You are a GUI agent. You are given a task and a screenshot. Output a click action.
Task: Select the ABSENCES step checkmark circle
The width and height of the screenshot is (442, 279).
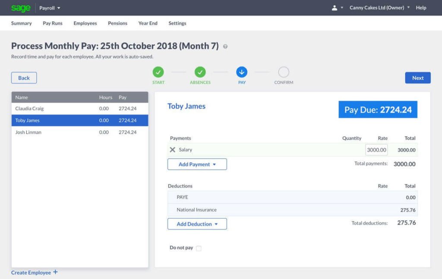tap(200, 72)
